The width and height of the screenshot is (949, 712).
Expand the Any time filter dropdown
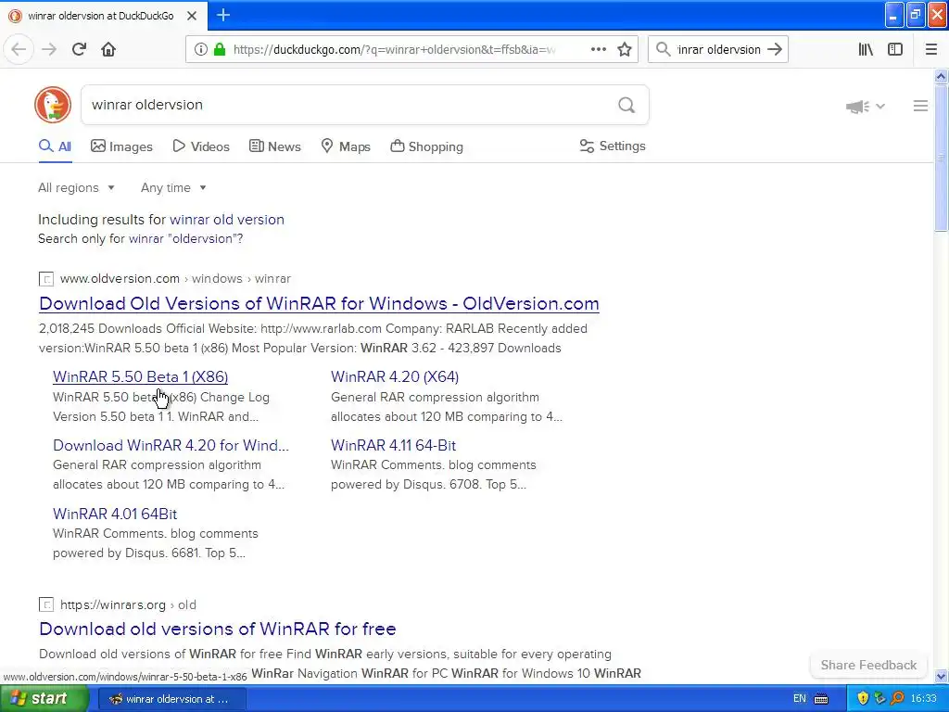pyautogui.click(x=173, y=187)
